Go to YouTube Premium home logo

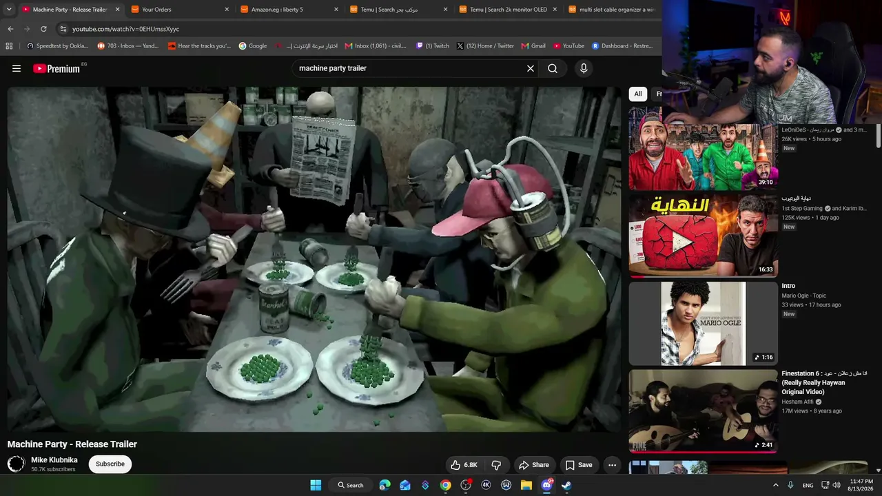[x=57, y=68]
